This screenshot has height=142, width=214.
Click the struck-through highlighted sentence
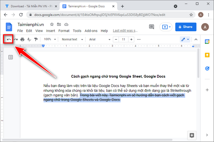pos(114,97)
